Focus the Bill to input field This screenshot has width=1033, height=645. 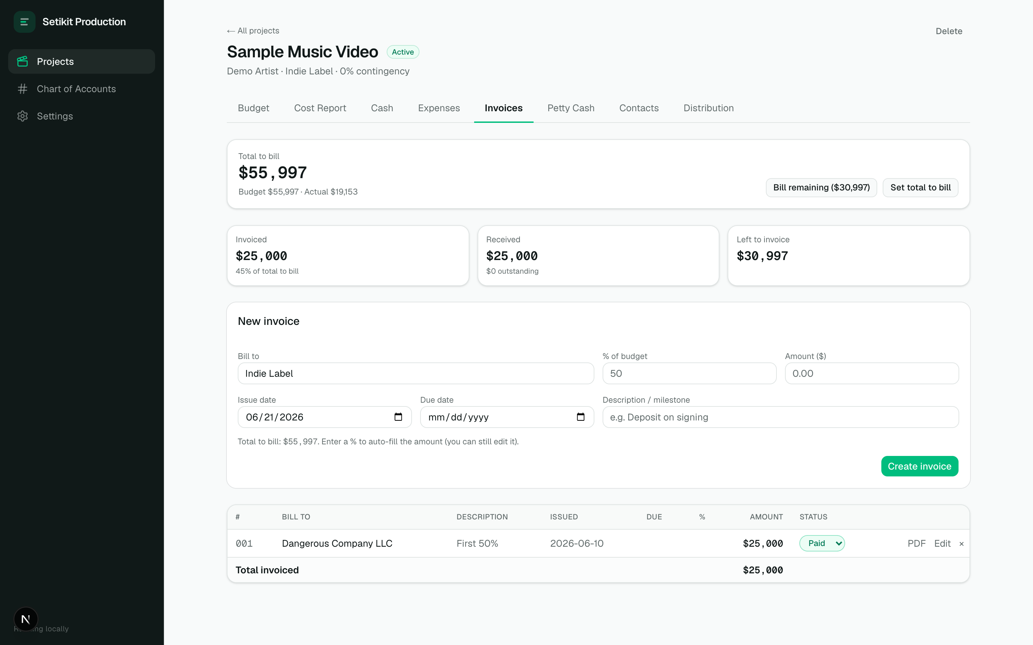(x=416, y=373)
